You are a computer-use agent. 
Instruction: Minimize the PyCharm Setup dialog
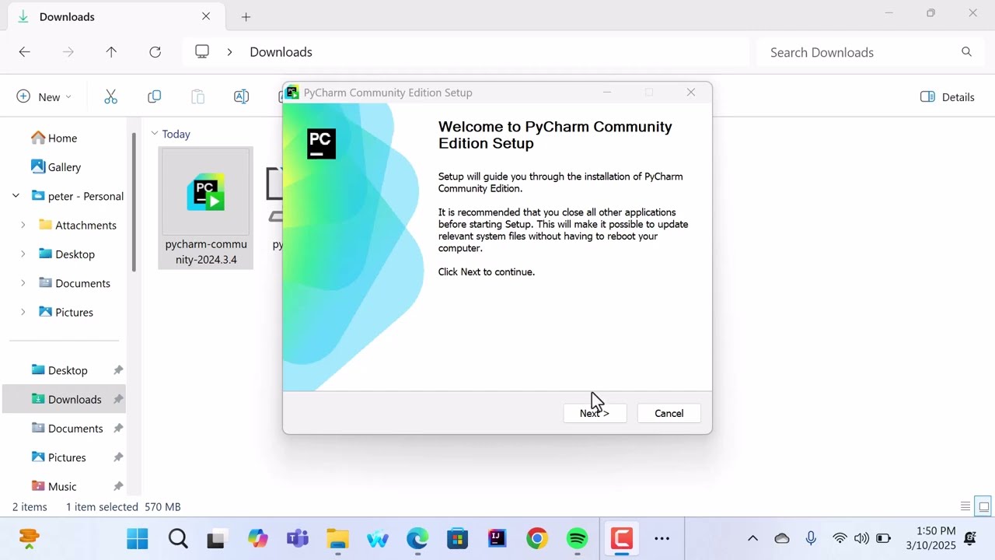pos(607,92)
